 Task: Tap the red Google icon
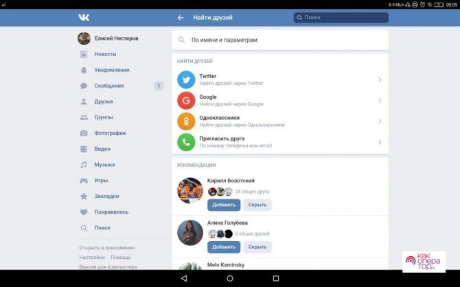(x=186, y=101)
